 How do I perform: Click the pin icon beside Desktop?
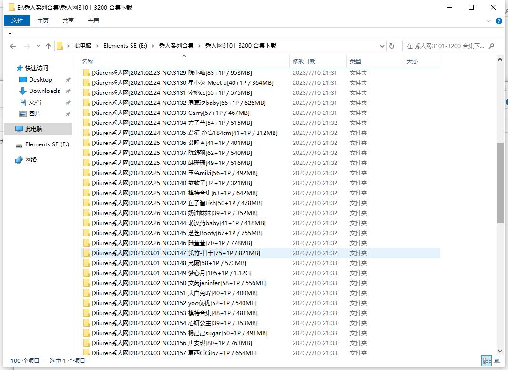(68, 80)
